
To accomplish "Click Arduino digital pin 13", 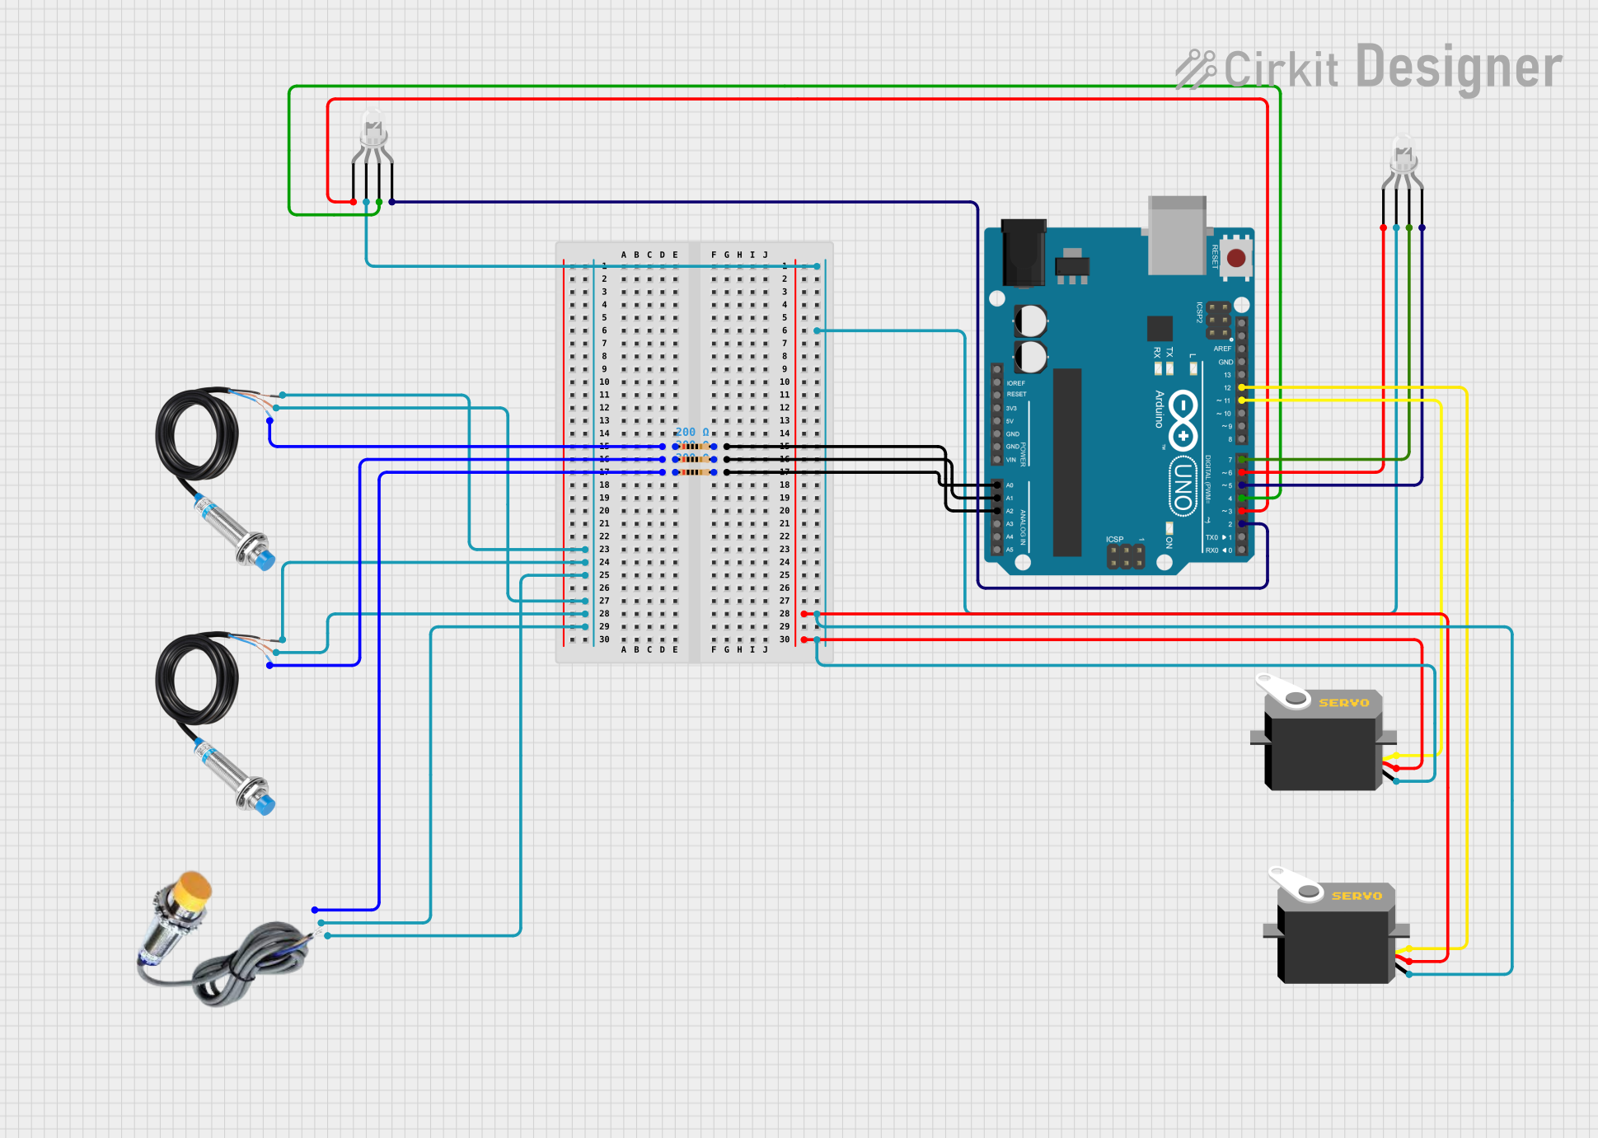I will click(x=1241, y=375).
